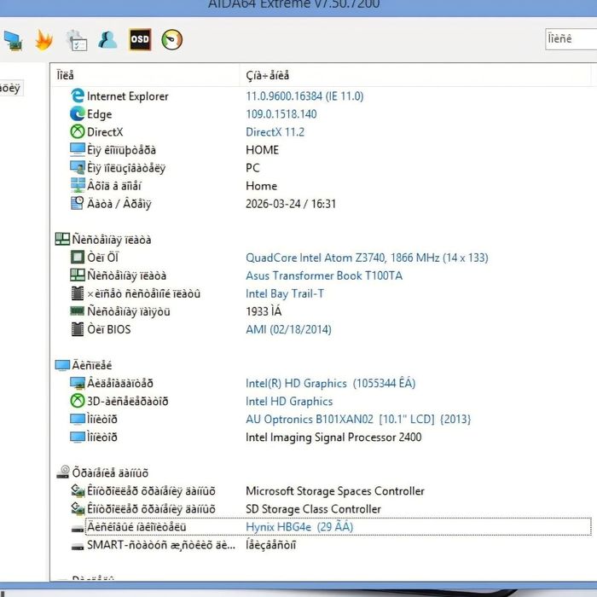Click the second column header of the list
597x597 pixels.
pos(415,75)
